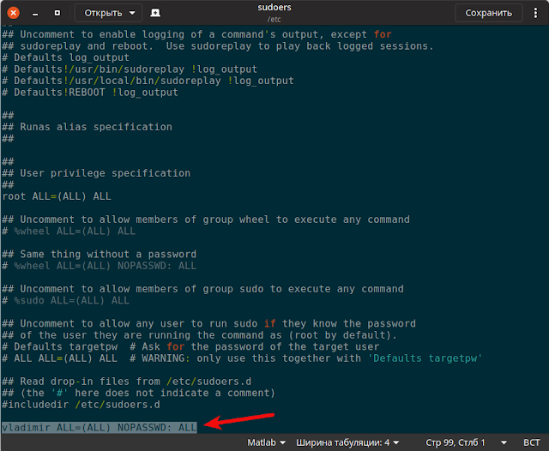The height and width of the screenshot is (451, 549).
Task: Click '## Same thing without a password' line
Action: pyautogui.click(x=100, y=254)
